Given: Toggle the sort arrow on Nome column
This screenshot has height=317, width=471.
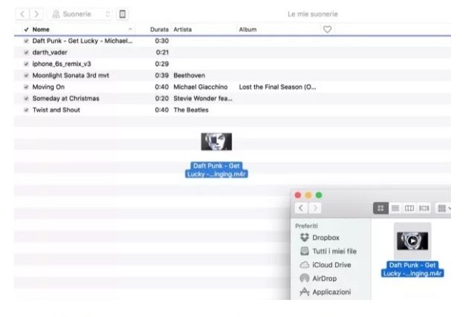Looking at the screenshot, I should coord(130,29).
